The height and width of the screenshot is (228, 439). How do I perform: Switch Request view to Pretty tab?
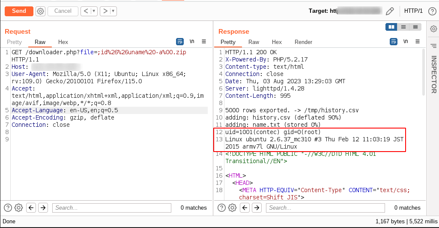point(14,42)
